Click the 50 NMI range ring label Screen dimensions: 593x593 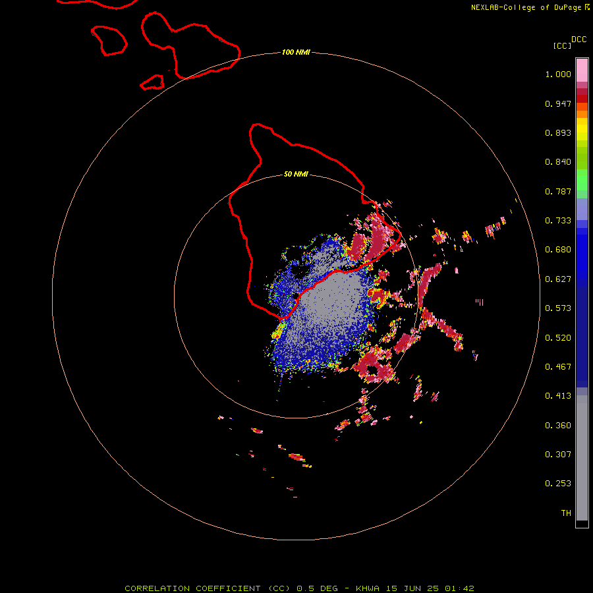tap(296, 175)
